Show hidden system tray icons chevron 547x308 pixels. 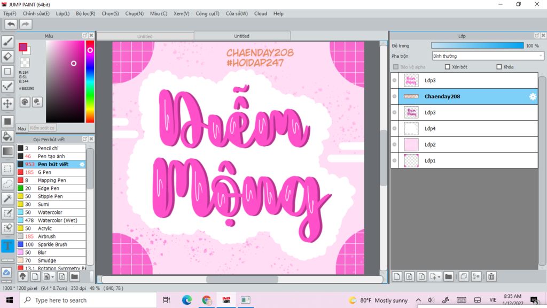tap(418, 300)
